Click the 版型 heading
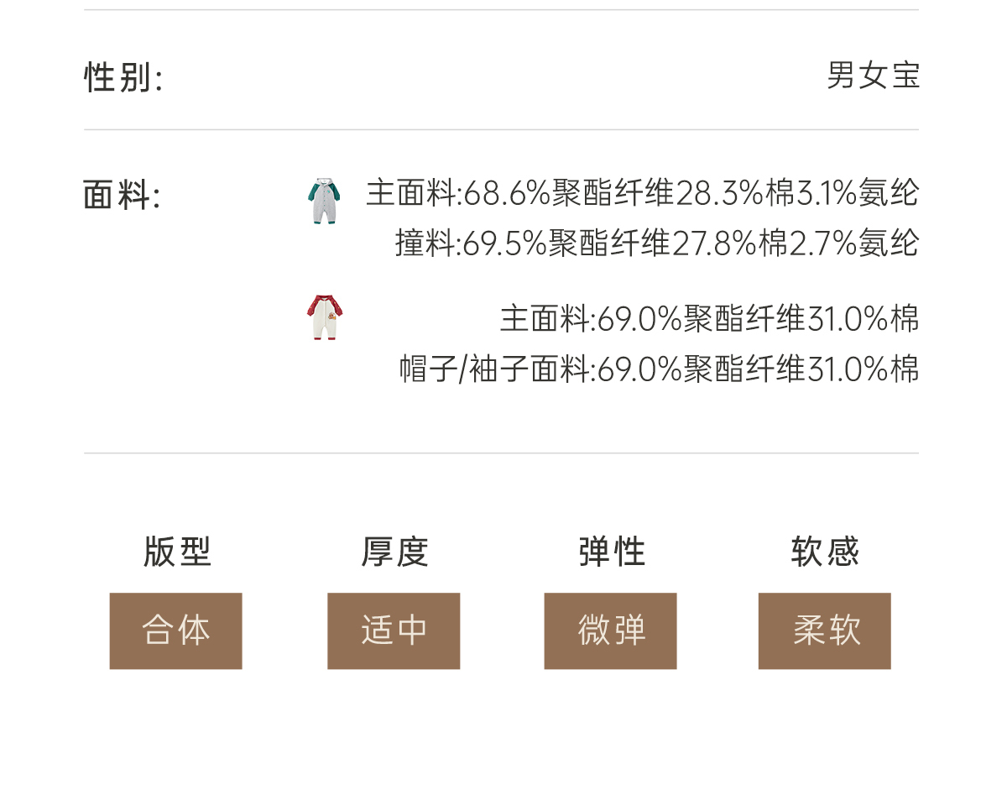This screenshot has height=806, width=1007. (x=177, y=552)
